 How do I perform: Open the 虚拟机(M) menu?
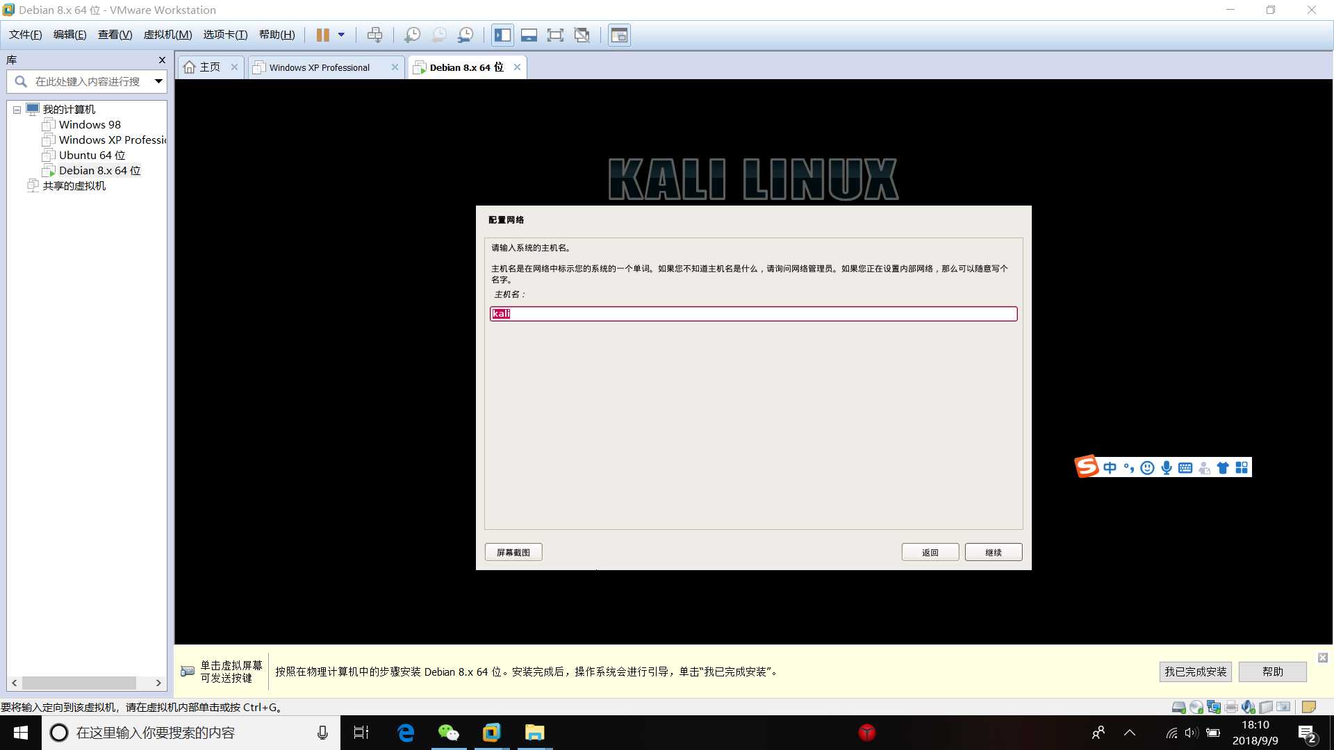167,35
